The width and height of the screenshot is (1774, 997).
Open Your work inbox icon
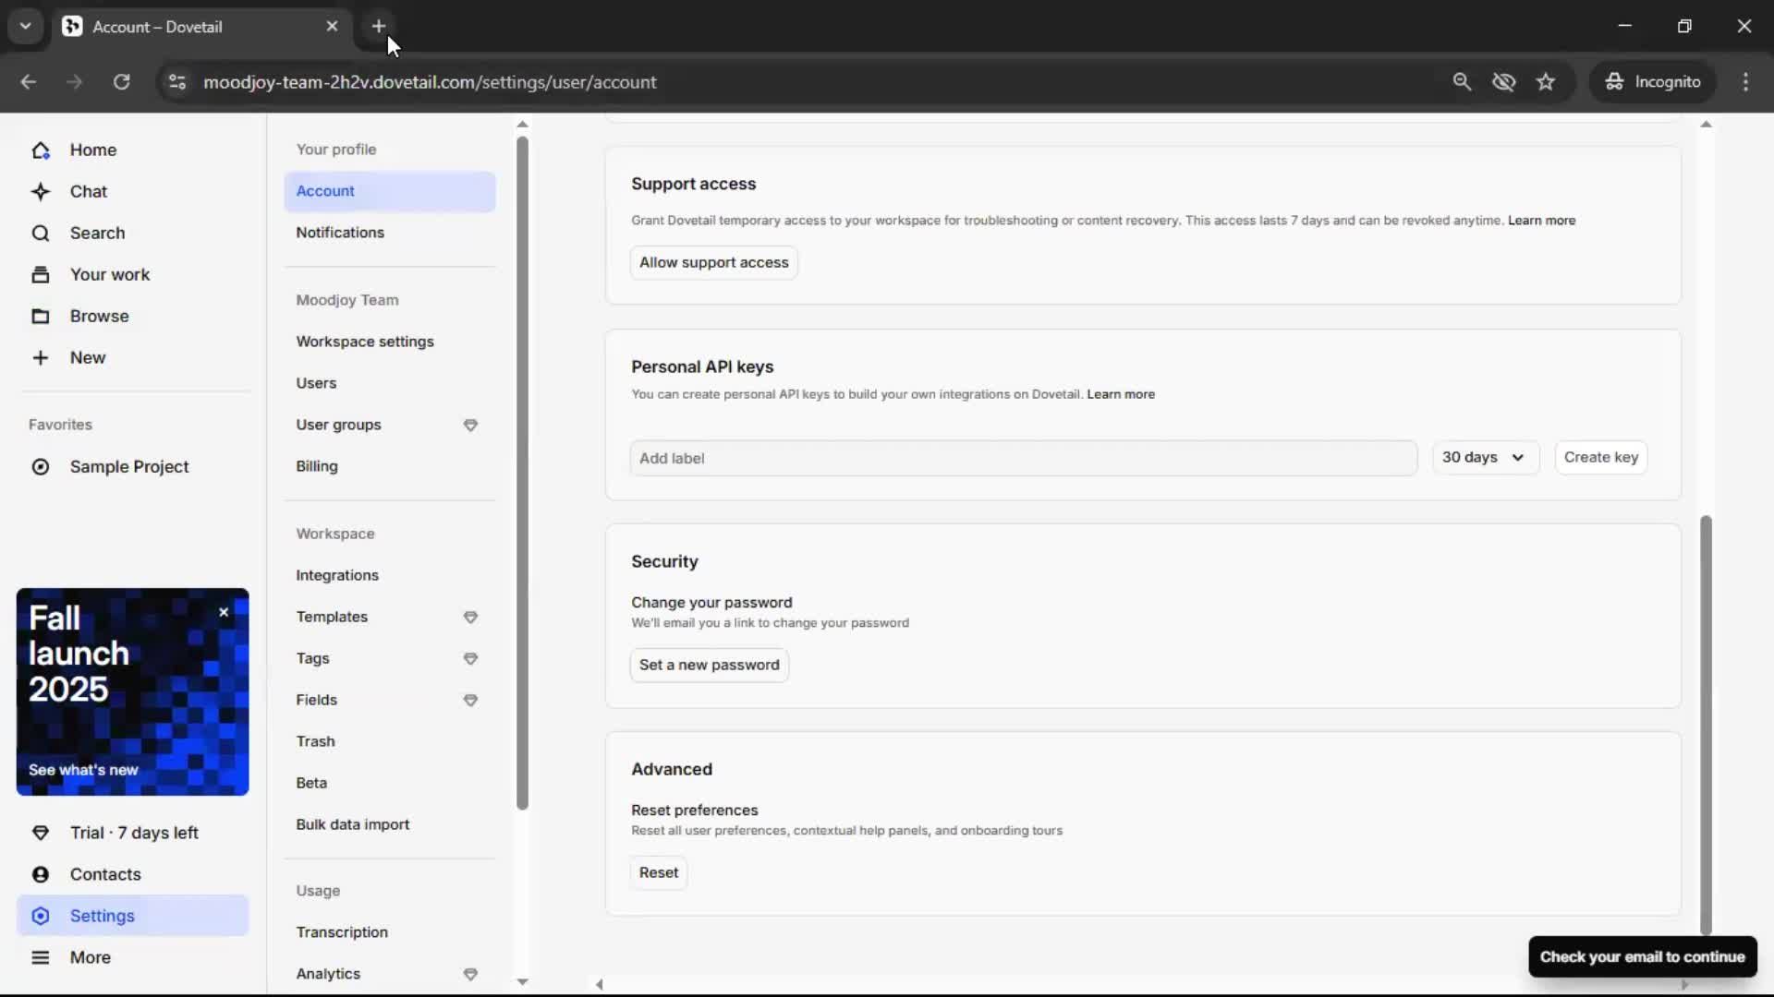(41, 274)
